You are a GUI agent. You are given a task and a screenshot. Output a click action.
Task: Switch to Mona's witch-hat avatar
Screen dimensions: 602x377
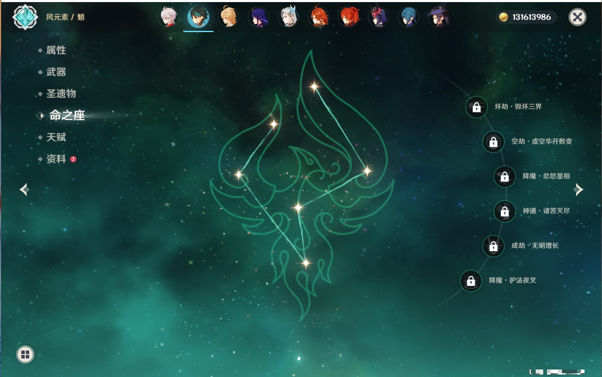pos(439,17)
